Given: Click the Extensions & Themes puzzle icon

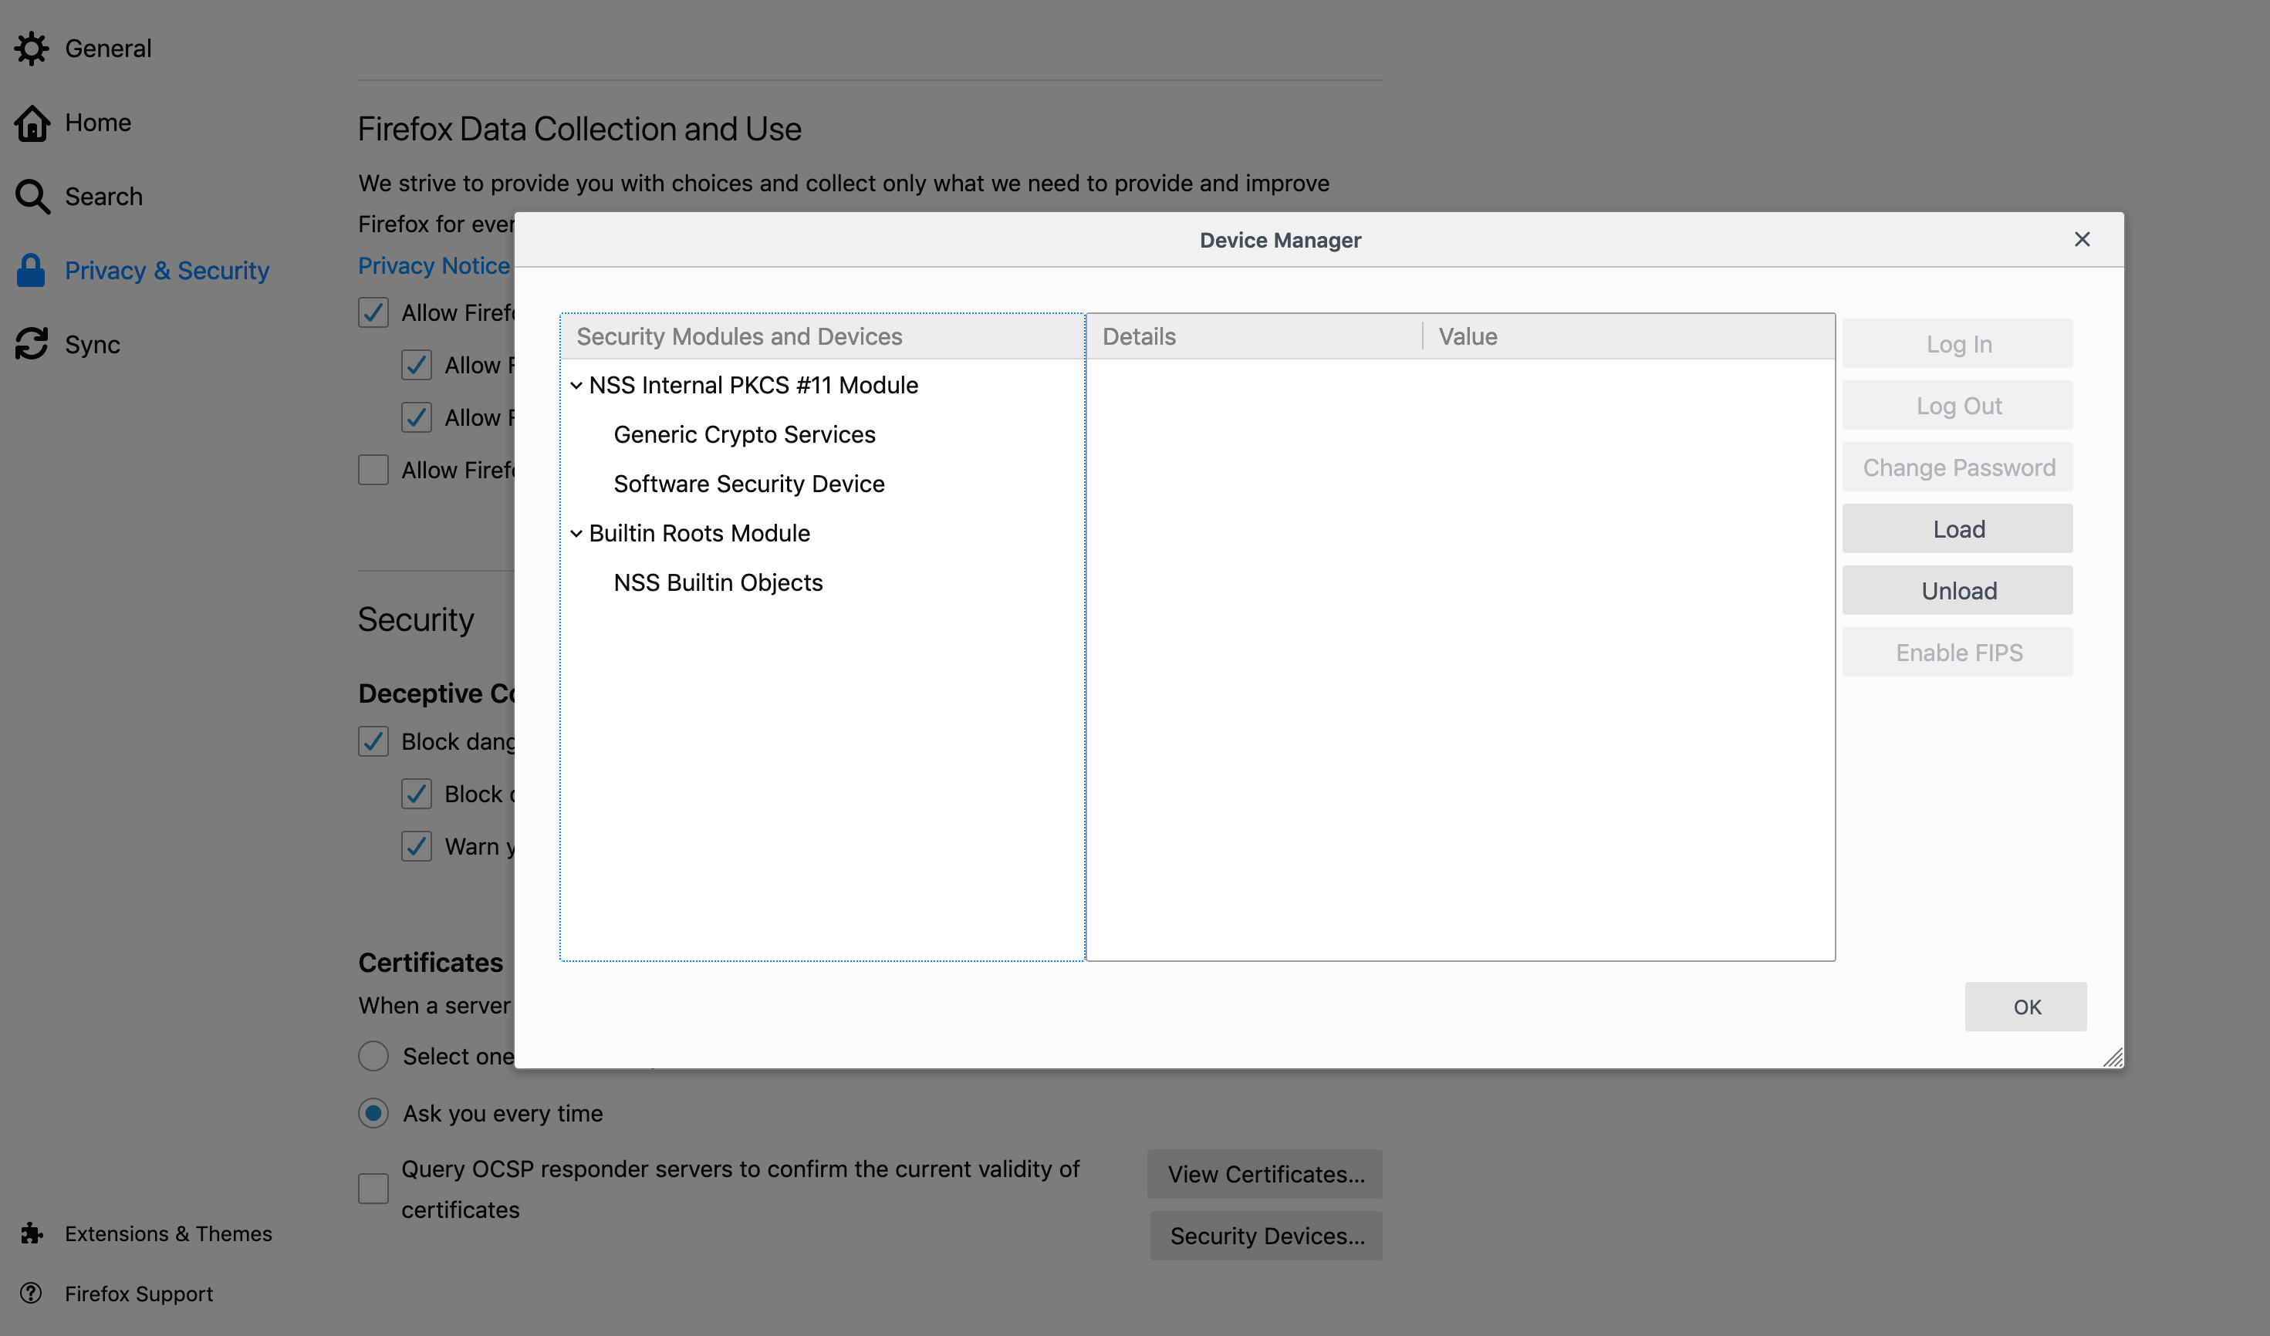Looking at the screenshot, I should [x=32, y=1233].
